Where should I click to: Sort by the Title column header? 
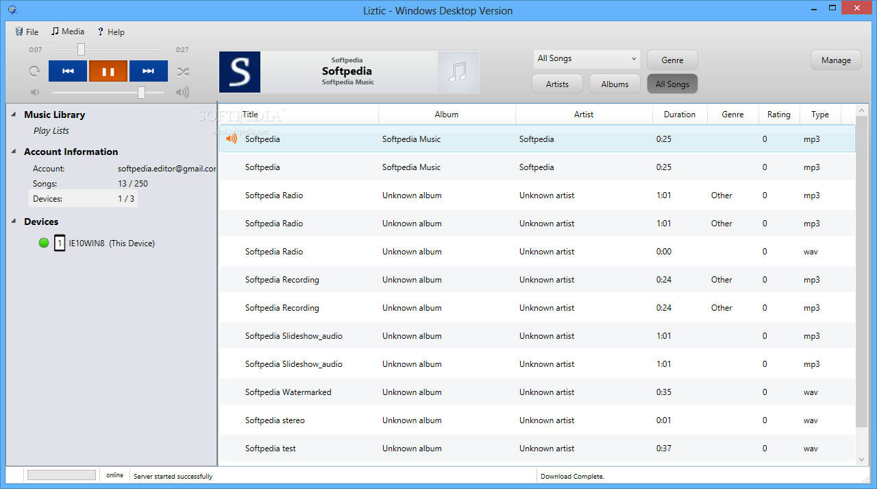click(299, 115)
